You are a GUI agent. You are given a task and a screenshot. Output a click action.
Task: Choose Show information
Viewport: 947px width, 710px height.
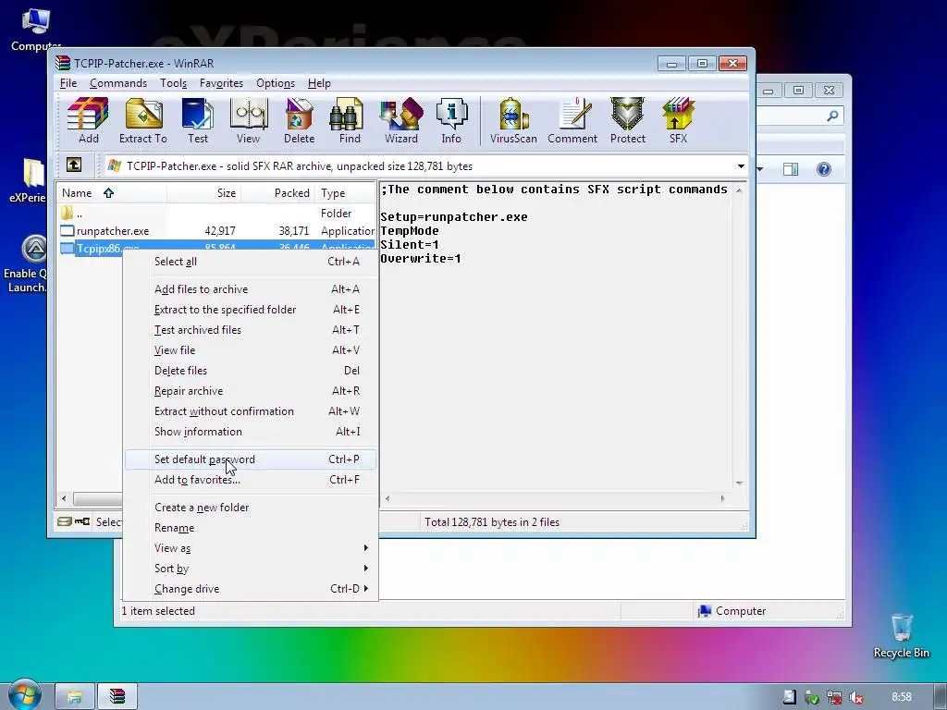pos(252,432)
